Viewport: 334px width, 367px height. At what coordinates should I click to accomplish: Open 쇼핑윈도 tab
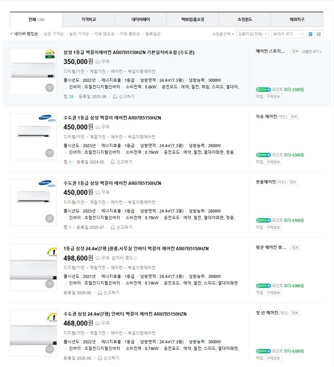click(x=245, y=20)
